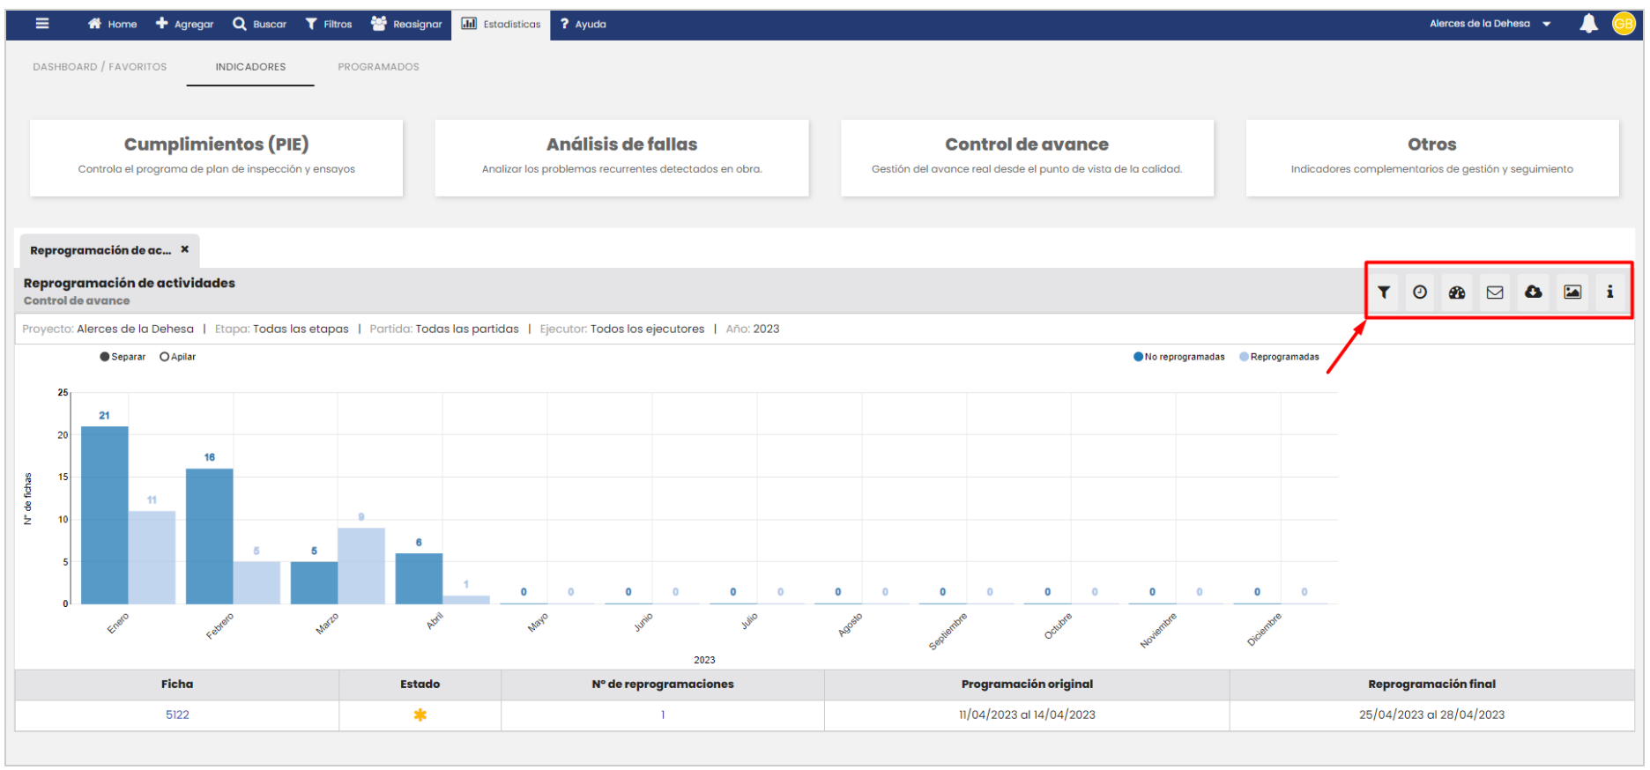This screenshot has width=1650, height=770.
Task: Open the user avatar menu
Action: [1624, 24]
